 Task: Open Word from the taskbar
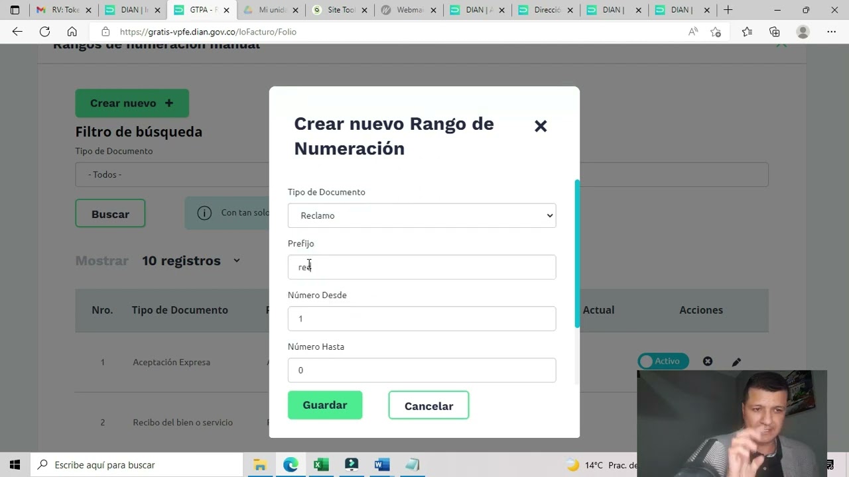coord(382,465)
